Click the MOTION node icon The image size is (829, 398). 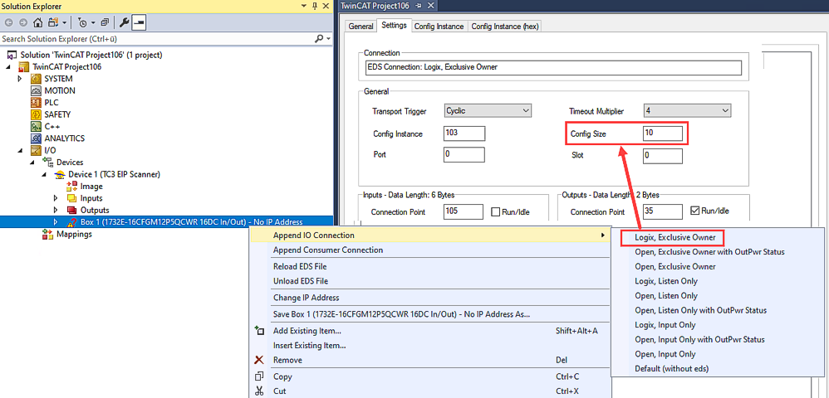(36, 90)
